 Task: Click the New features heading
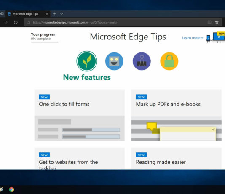tap(87, 77)
